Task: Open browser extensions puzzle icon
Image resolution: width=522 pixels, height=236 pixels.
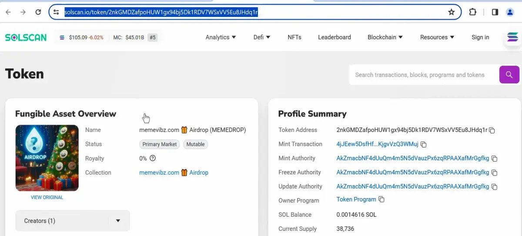Action: click(473, 12)
